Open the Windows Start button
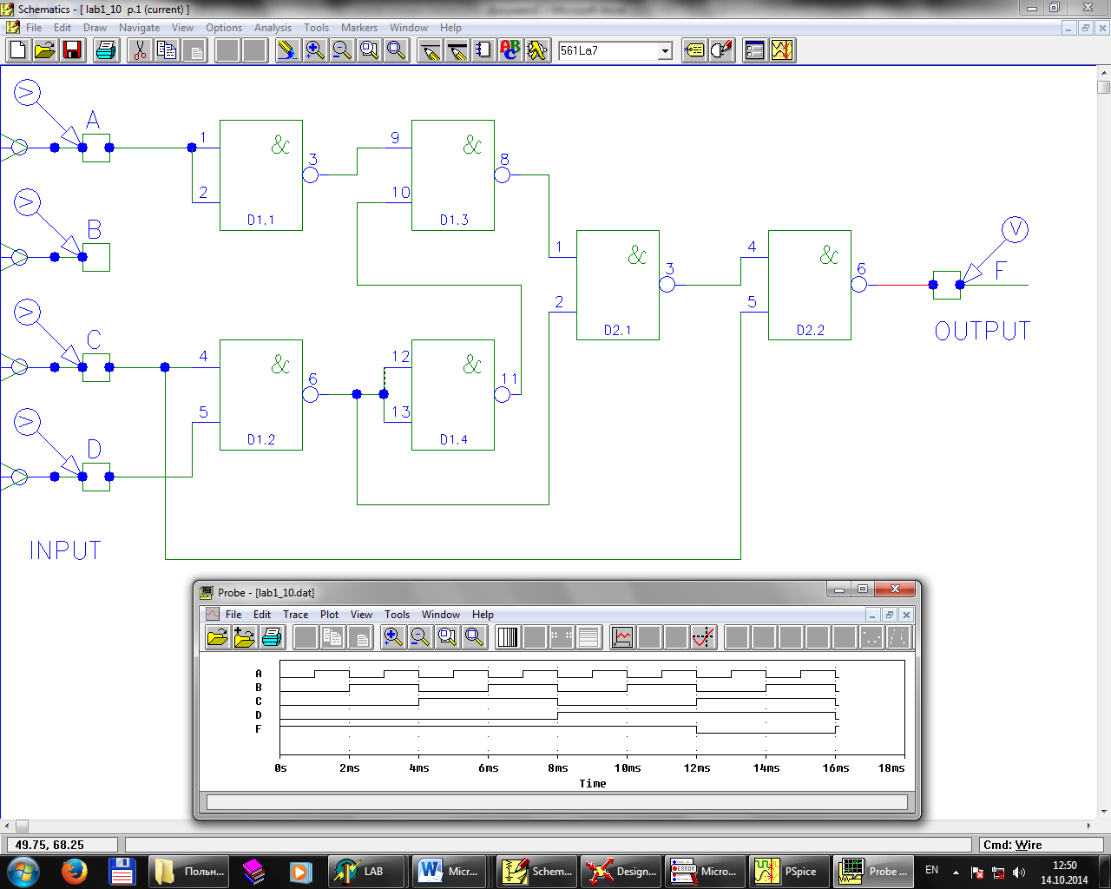This screenshot has height=889, width=1111. (23, 871)
